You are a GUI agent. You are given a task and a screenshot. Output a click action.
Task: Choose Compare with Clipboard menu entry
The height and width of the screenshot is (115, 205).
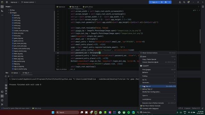pyautogui.click(x=158, y=109)
